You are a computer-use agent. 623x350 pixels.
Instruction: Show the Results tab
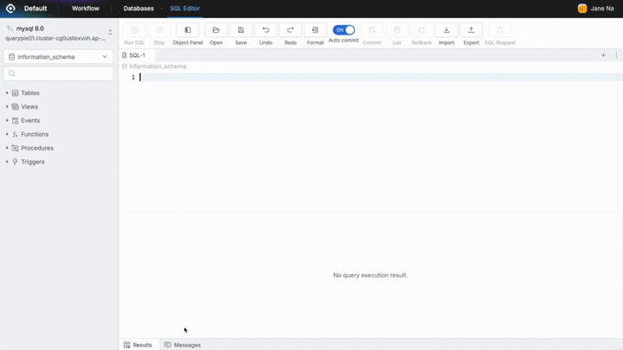pyautogui.click(x=138, y=345)
